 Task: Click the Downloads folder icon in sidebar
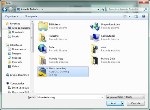click(10, 32)
